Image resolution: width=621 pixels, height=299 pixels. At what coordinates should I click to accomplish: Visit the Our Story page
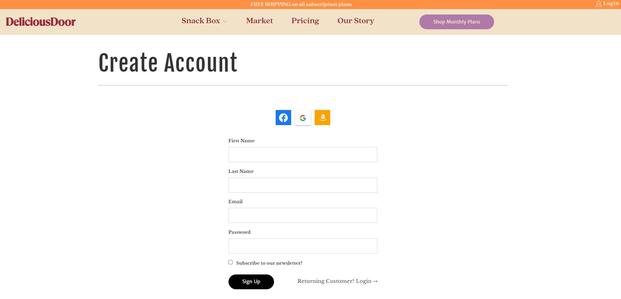[x=356, y=21]
